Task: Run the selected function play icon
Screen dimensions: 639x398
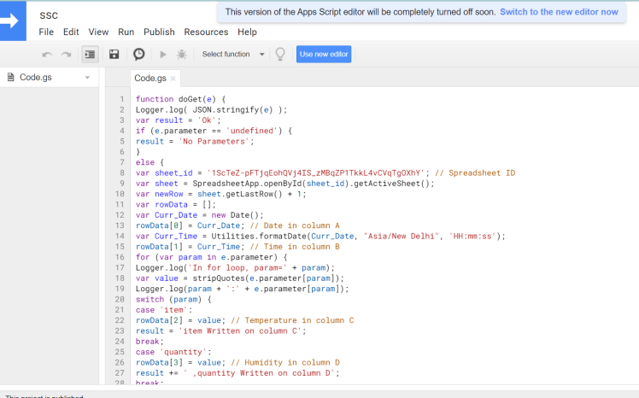Action: point(163,54)
